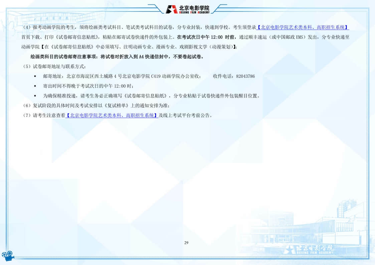The width and height of the screenshot is (375, 265).
Task: Click the page number 29 at bottom
Action: coord(186,242)
